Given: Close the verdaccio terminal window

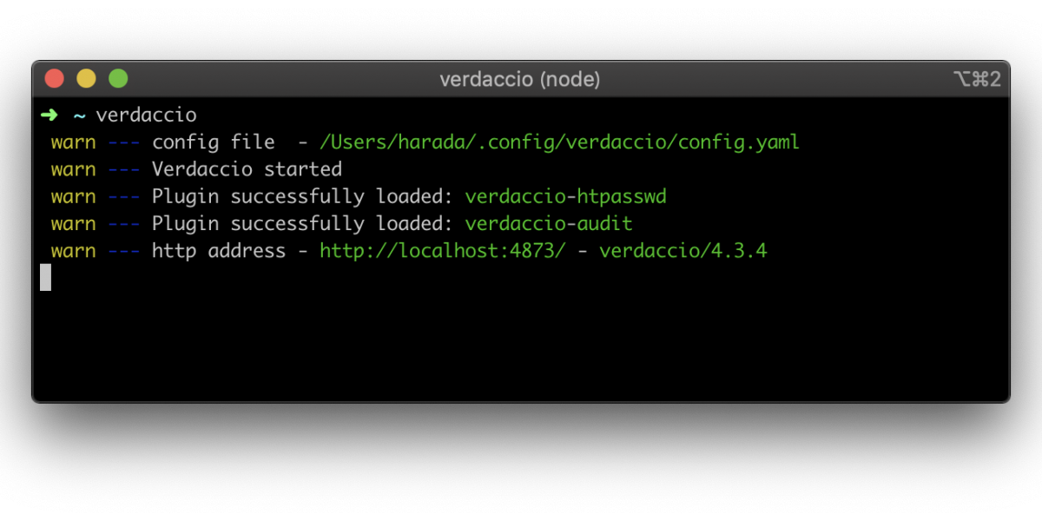Looking at the screenshot, I should (x=55, y=79).
